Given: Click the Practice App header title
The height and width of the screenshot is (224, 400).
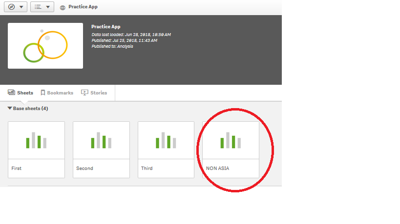Looking at the screenshot, I should pos(106,27).
